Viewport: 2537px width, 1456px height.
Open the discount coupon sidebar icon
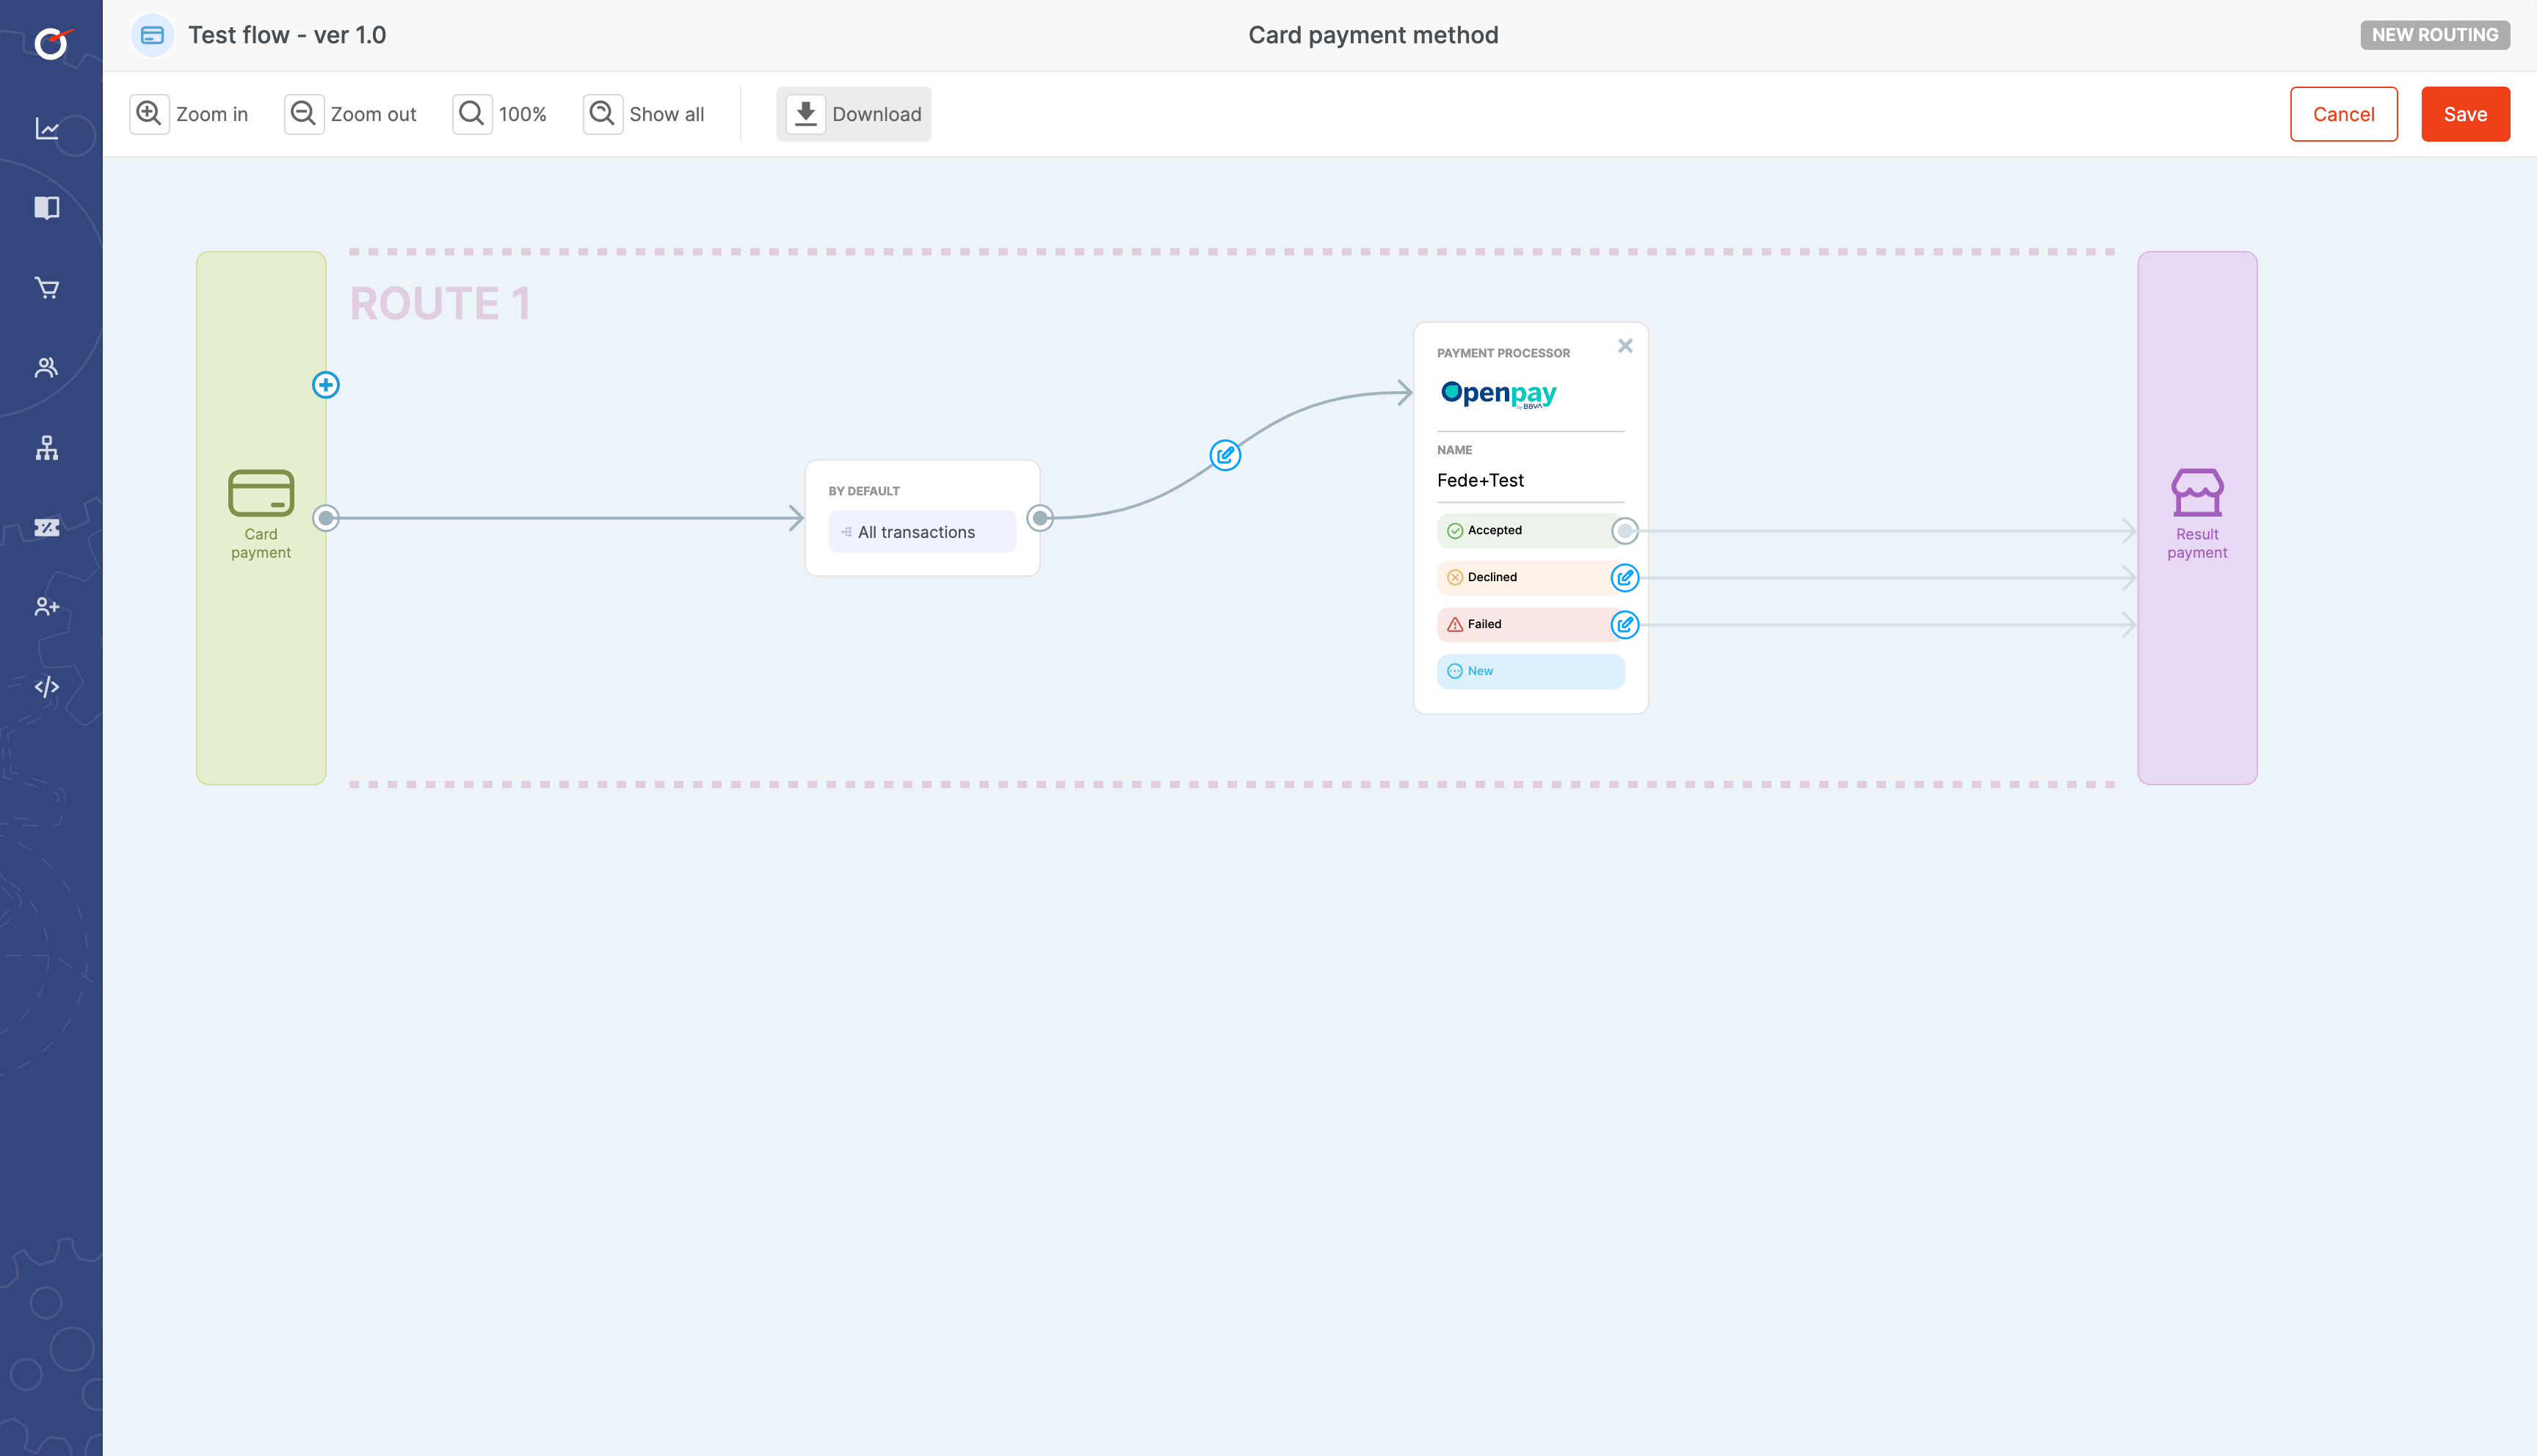click(47, 527)
